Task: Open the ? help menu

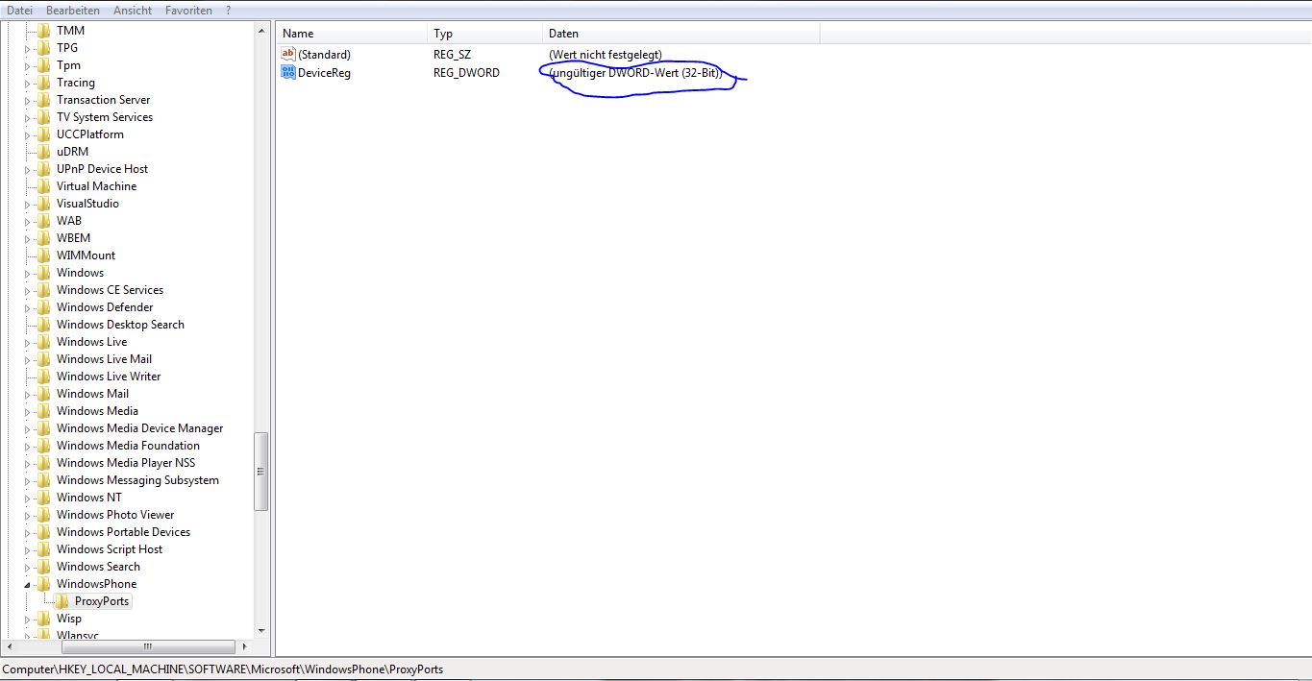Action: [229, 11]
